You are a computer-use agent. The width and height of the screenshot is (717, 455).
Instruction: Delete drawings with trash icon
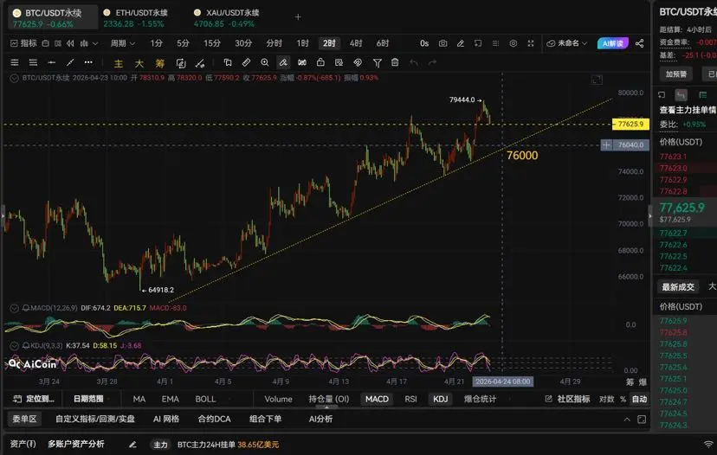[x=395, y=62]
